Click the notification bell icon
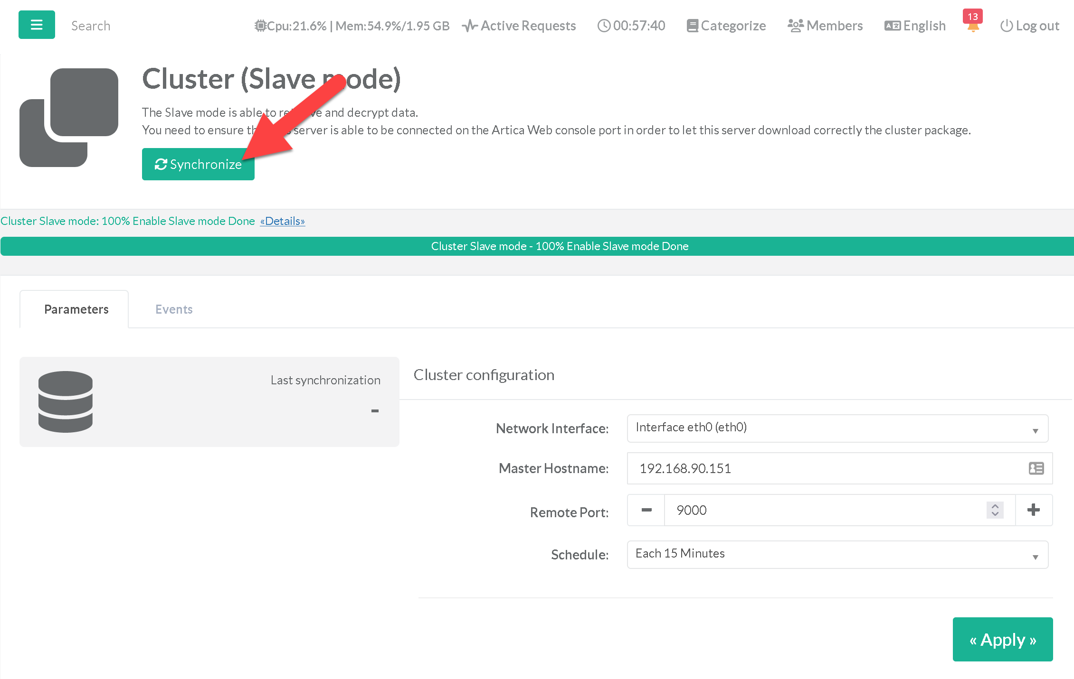This screenshot has width=1074, height=679. click(972, 27)
